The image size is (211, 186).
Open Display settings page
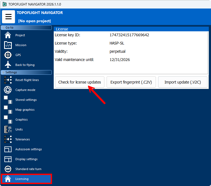[x=26, y=159]
